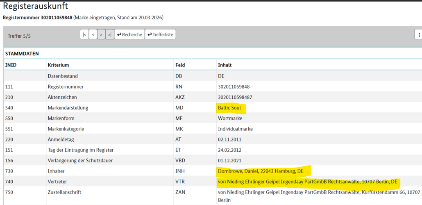Click the INID column header
This screenshot has width=422, height=205.
coord(11,65)
